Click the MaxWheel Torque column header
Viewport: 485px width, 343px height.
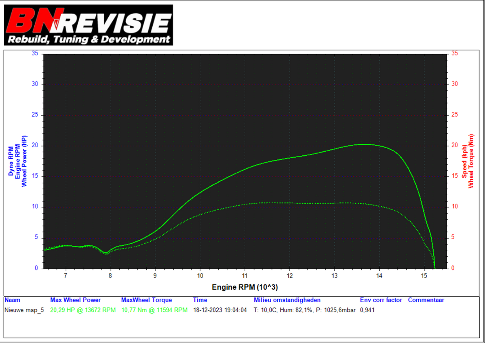point(146,300)
